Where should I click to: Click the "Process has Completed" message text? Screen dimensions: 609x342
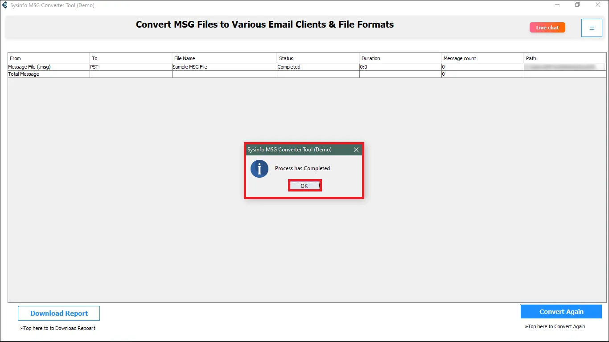tap(302, 168)
